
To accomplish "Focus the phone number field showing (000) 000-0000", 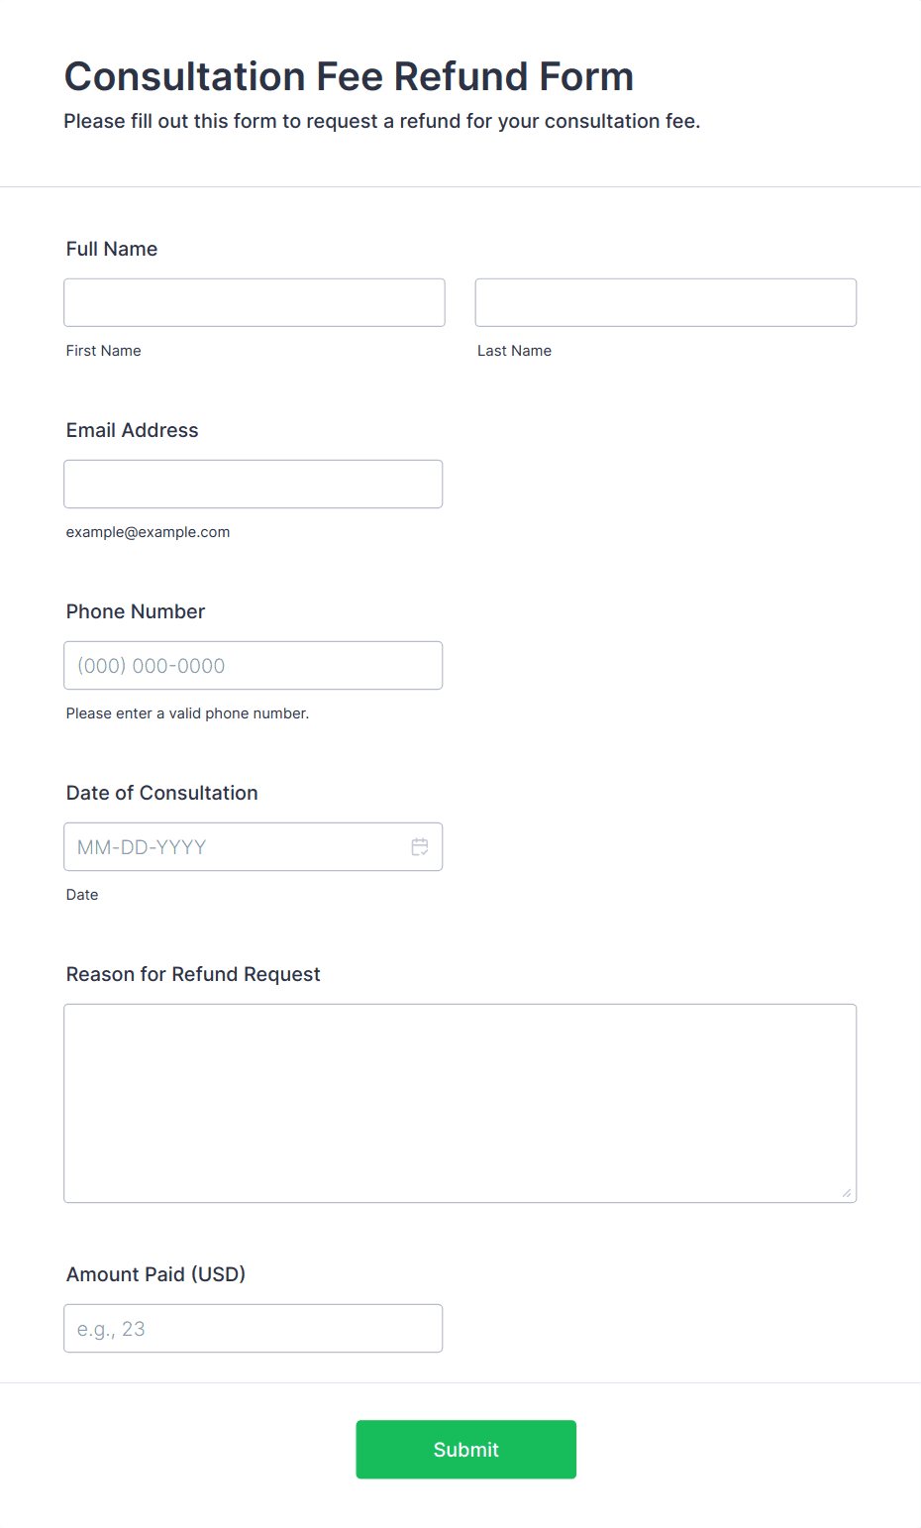I will (254, 665).
